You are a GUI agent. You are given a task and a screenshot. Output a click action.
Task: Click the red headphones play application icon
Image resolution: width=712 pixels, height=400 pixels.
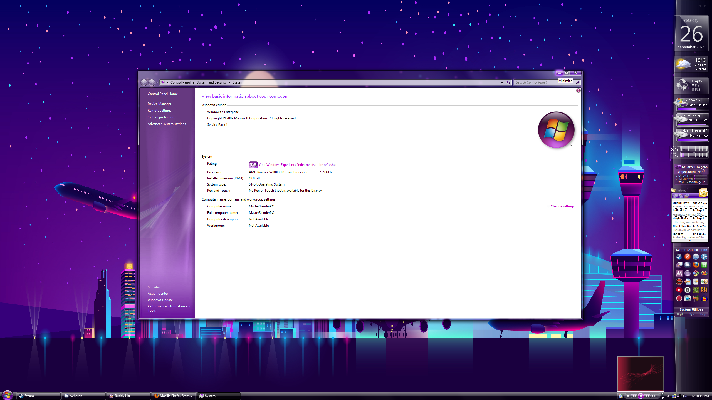tap(679, 290)
